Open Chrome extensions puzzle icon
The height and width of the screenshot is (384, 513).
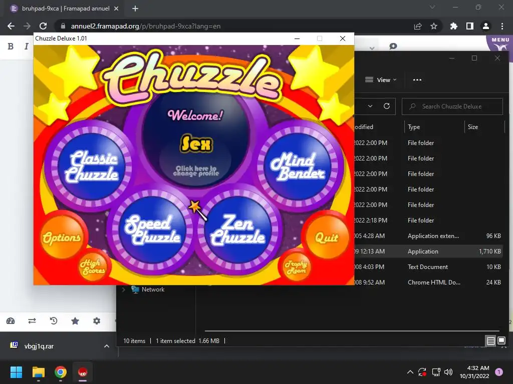tap(453, 26)
